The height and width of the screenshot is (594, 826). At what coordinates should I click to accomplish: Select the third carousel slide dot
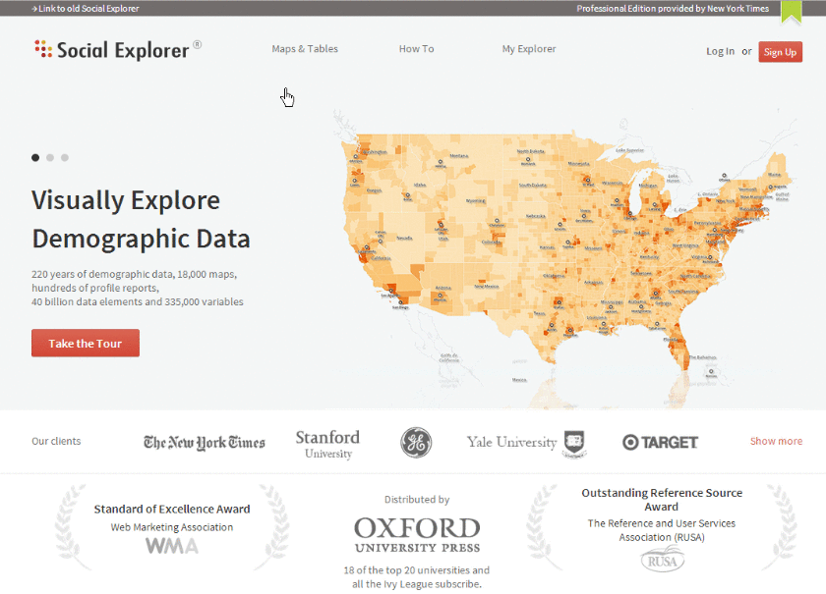point(65,157)
